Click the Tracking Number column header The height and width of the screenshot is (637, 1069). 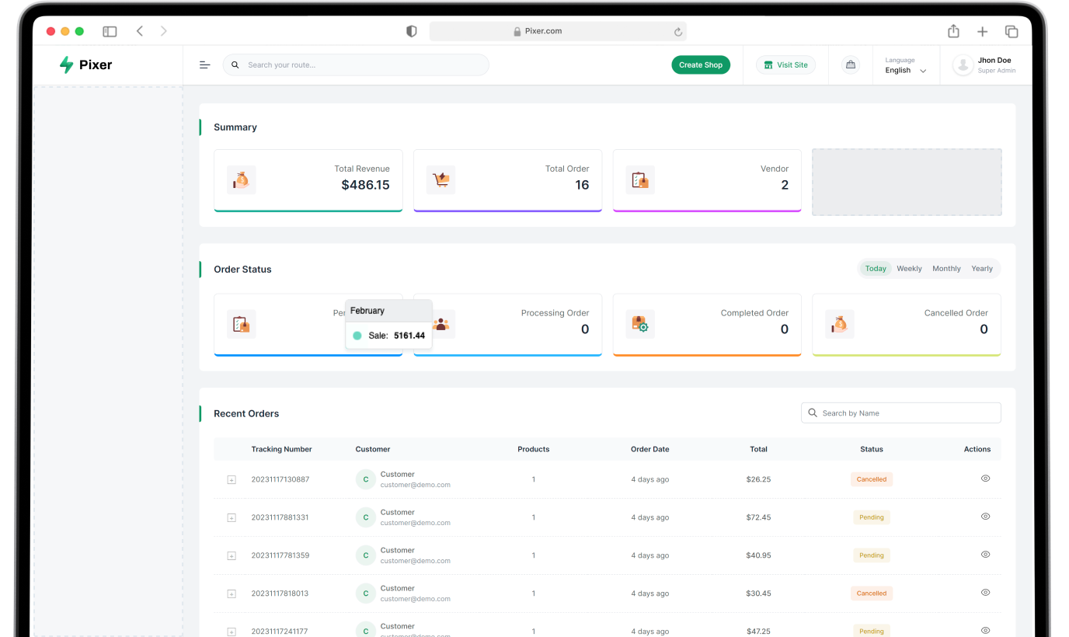pos(281,449)
